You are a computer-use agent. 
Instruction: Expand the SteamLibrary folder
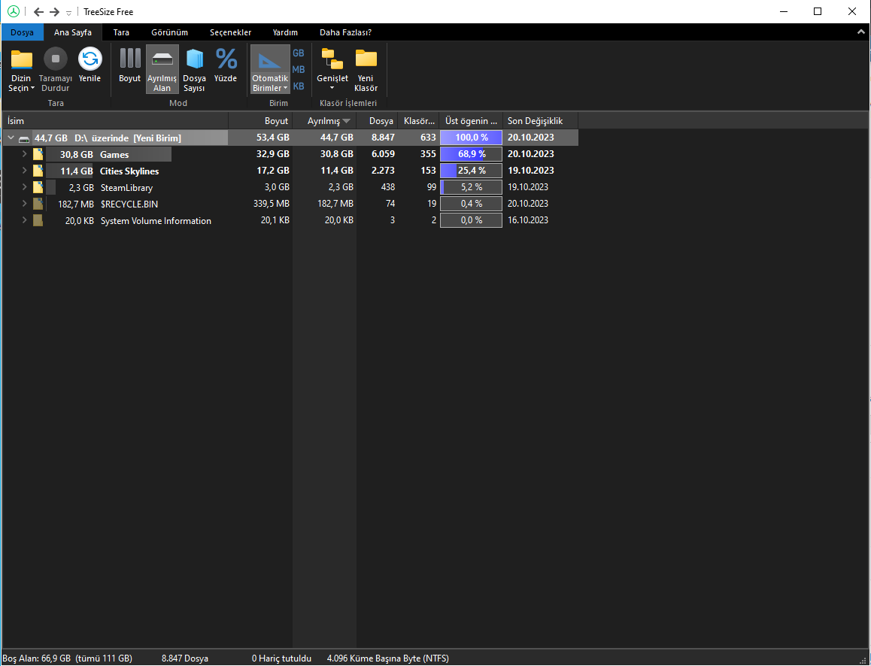[24, 187]
